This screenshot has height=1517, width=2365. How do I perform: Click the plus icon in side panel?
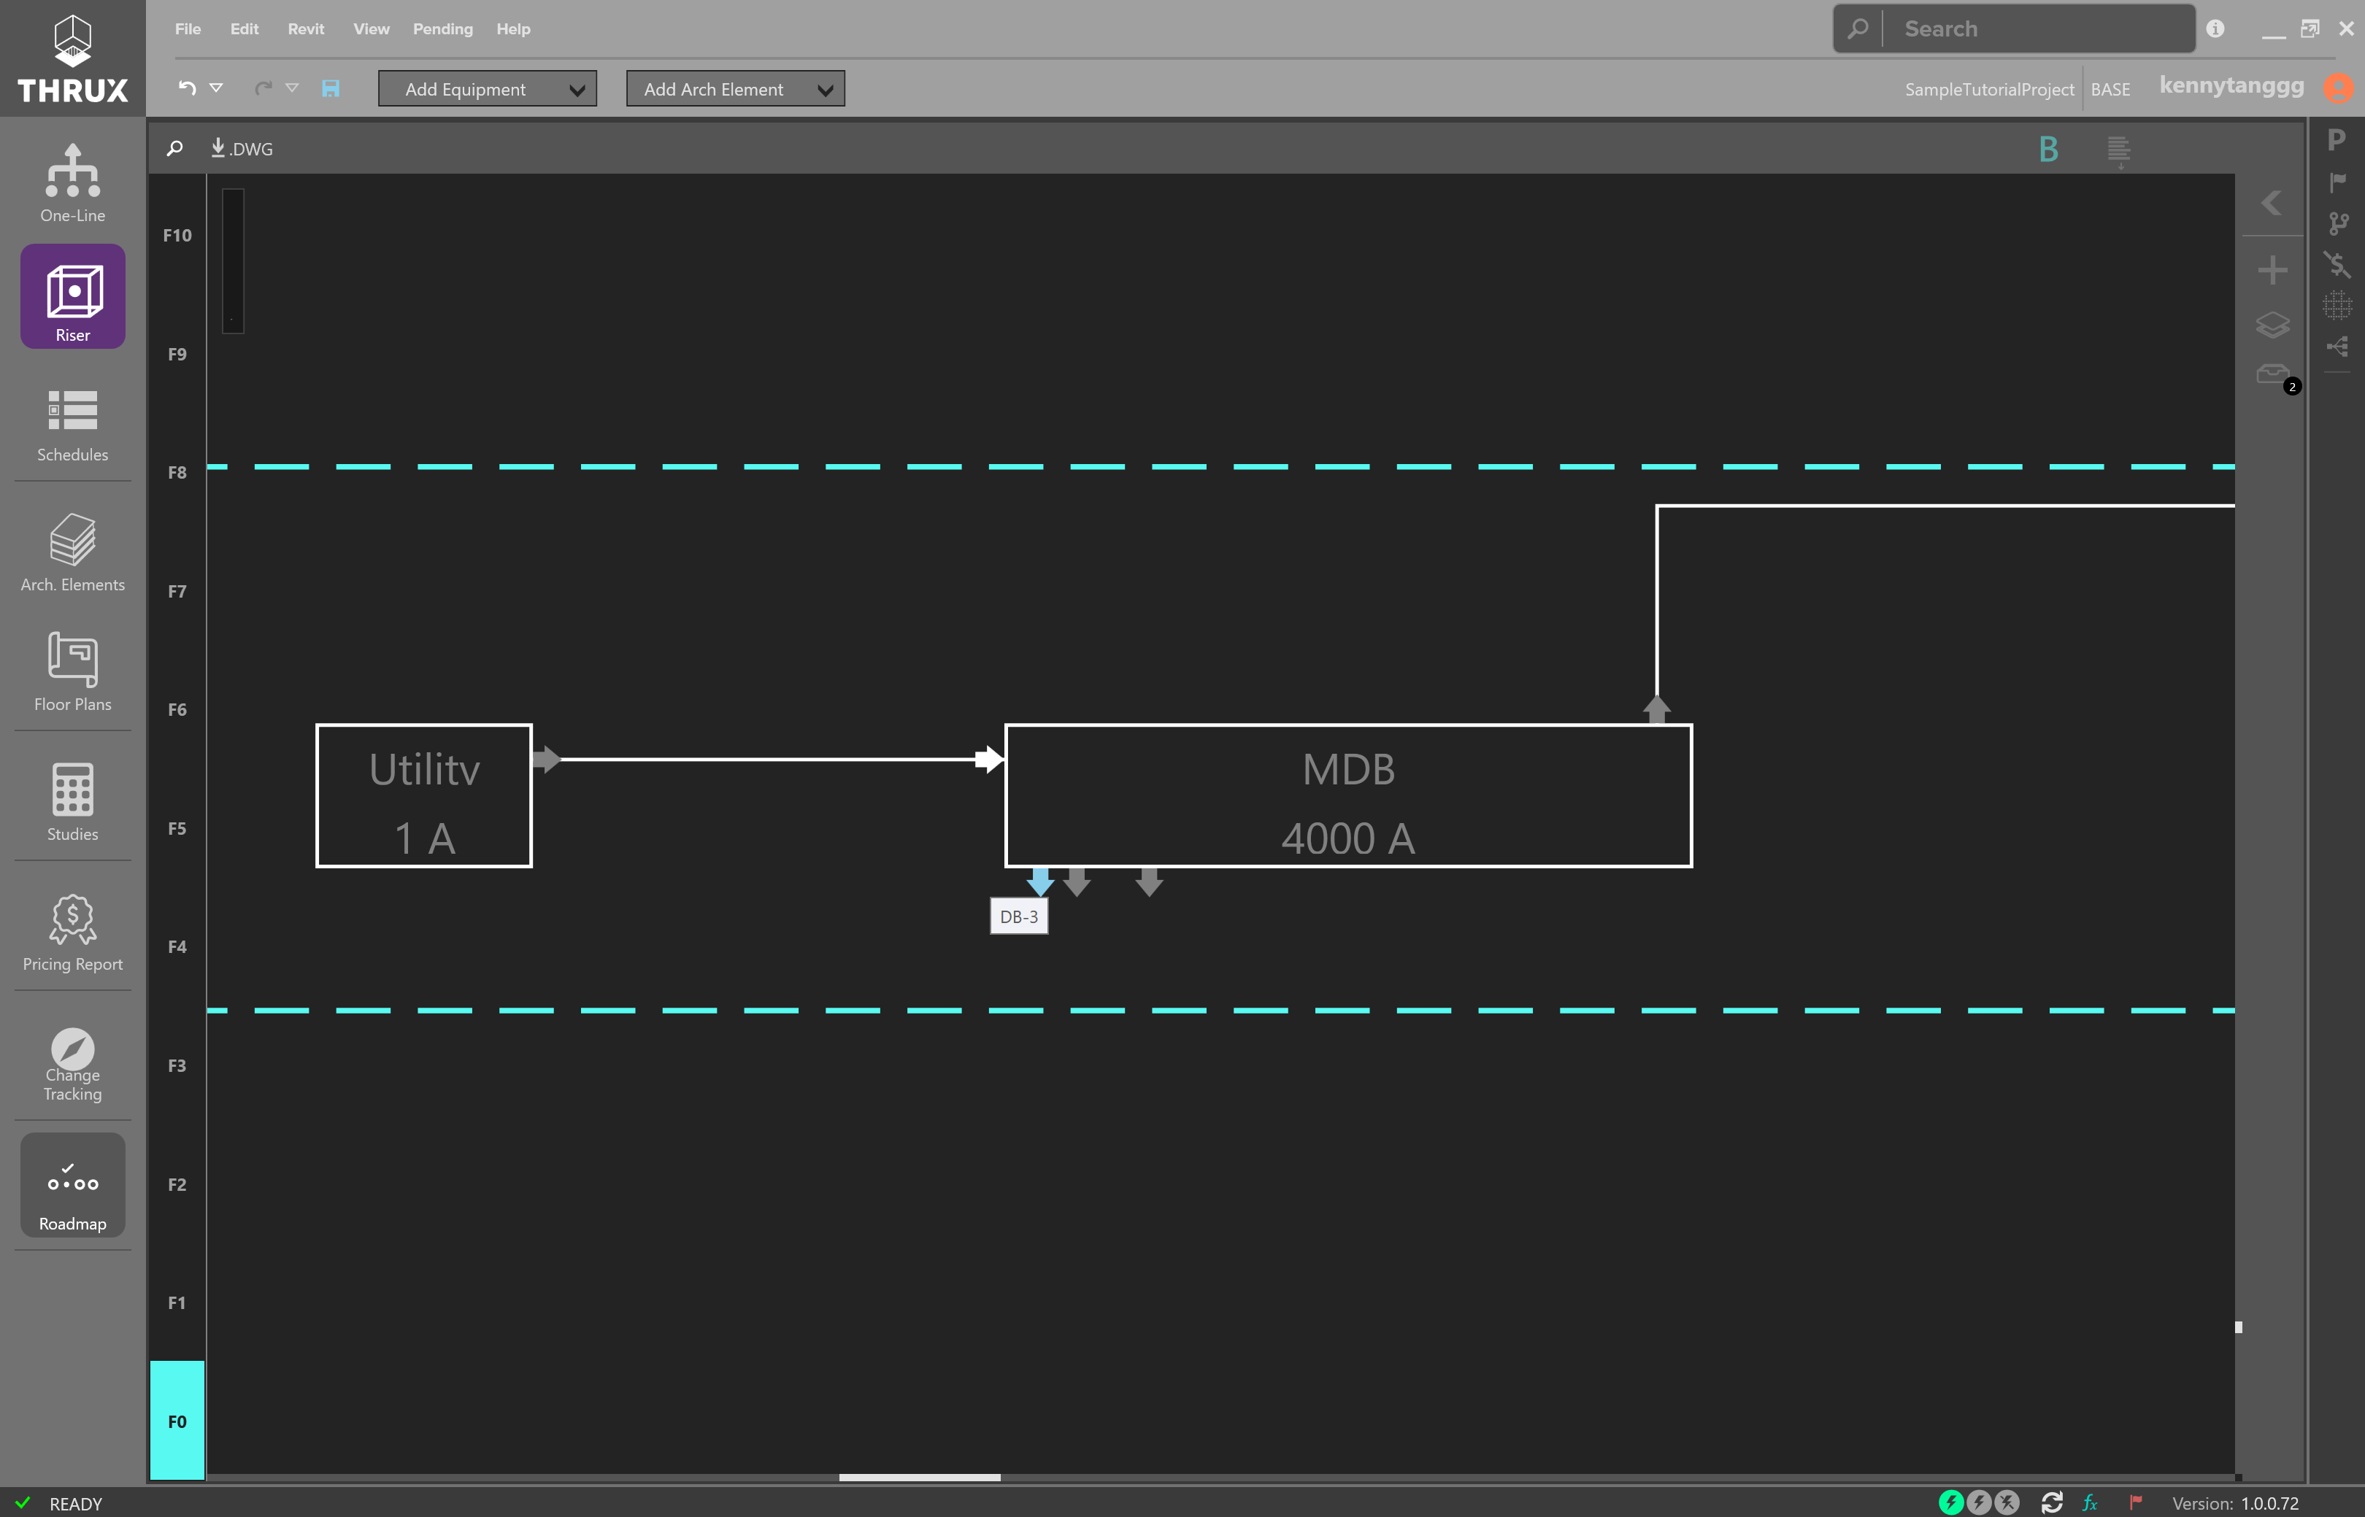pos(2272,270)
